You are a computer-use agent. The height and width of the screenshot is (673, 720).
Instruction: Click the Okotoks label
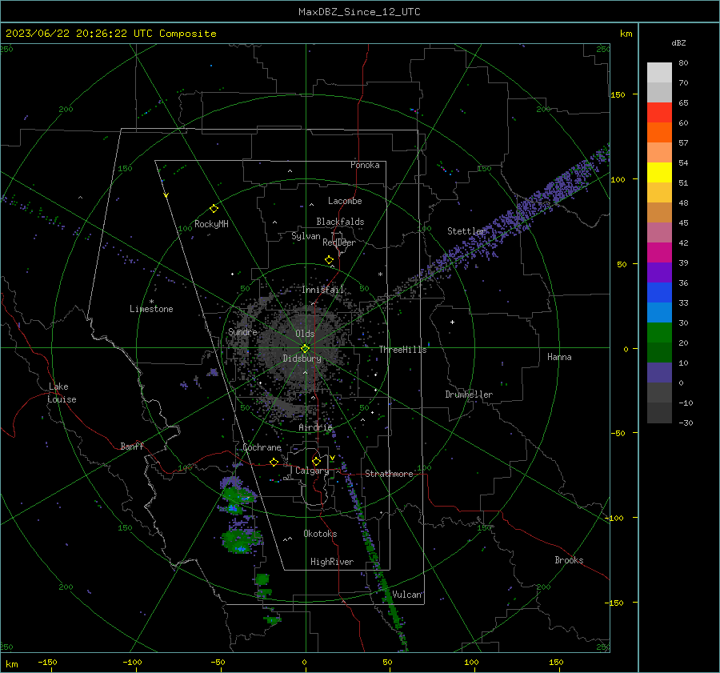(x=320, y=534)
